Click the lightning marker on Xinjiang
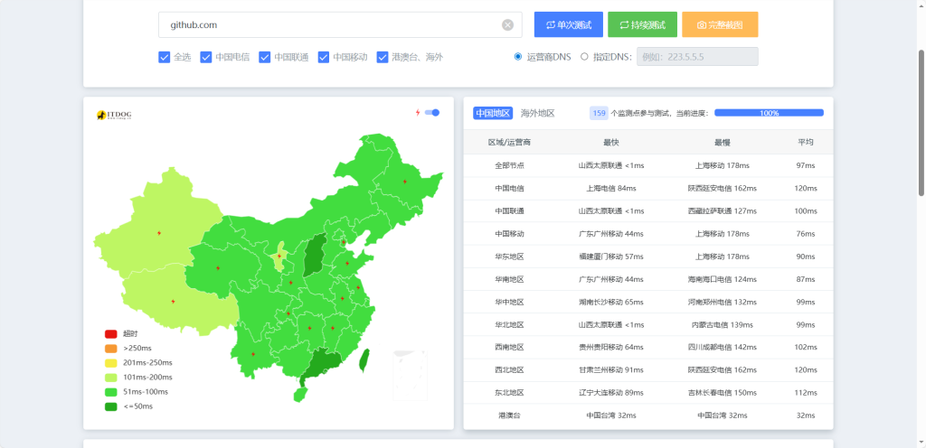Image resolution: width=926 pixels, height=448 pixels. [x=159, y=233]
